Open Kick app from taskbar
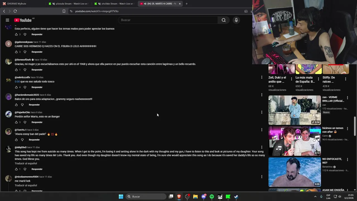The width and height of the screenshot is (357, 201). click(x=228, y=197)
